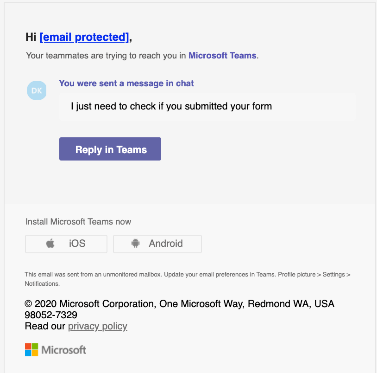The width and height of the screenshot is (377, 373).
Task: Select the Install Microsoft Teams now text
Action: click(78, 222)
